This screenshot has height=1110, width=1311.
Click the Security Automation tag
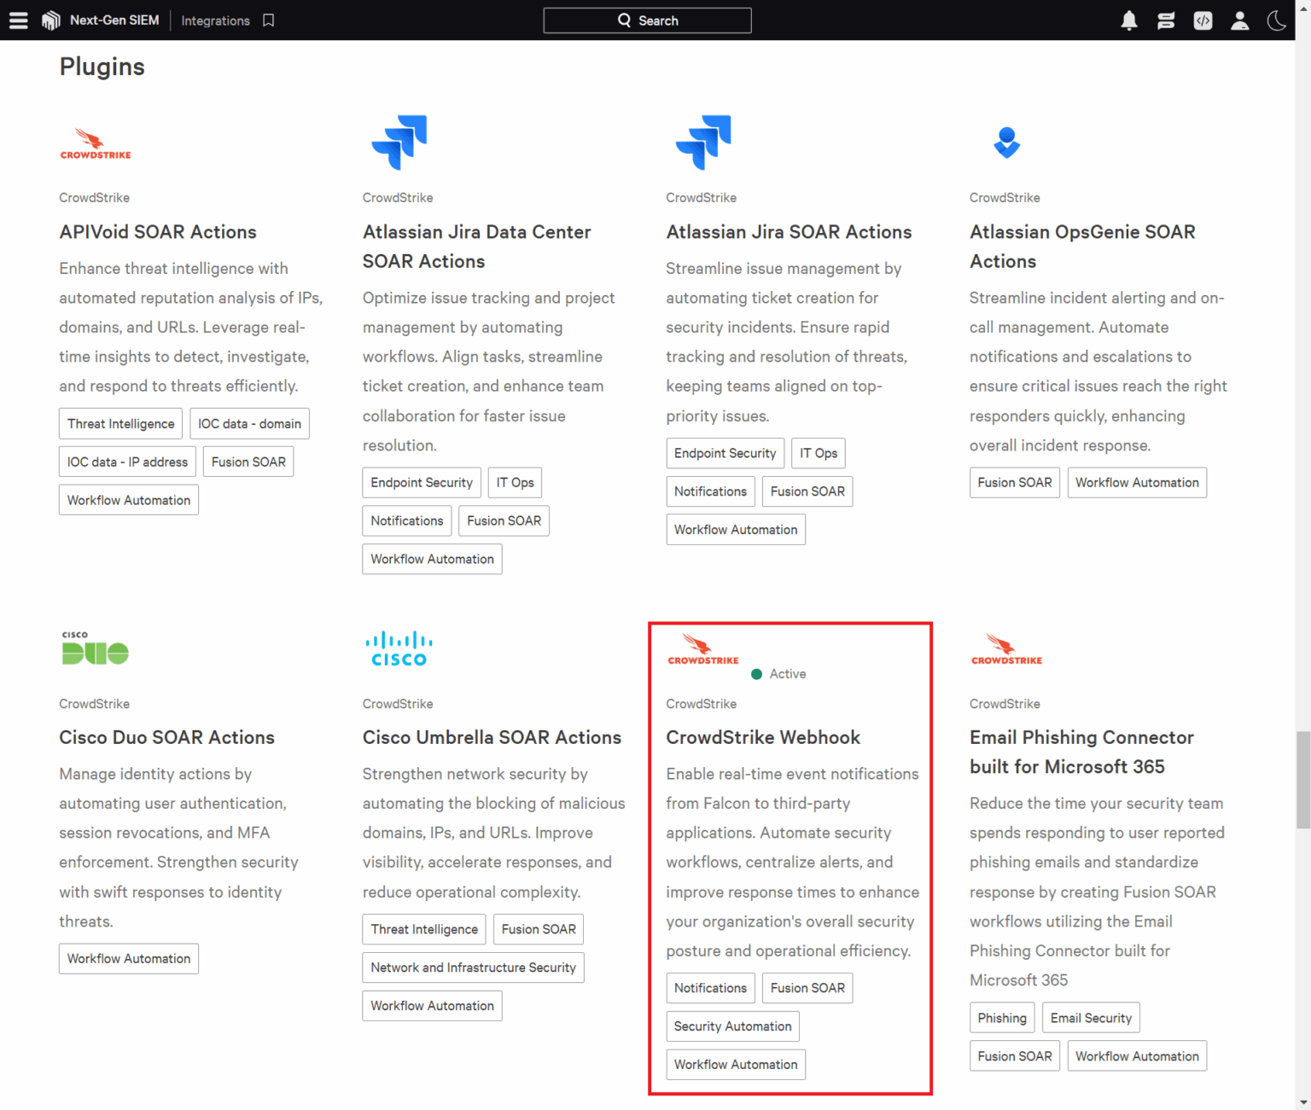[732, 1026]
